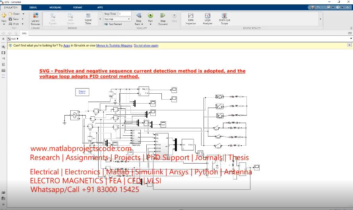Click the Help question mark icon
The height and width of the screenshot is (210, 353).
[338, 8]
